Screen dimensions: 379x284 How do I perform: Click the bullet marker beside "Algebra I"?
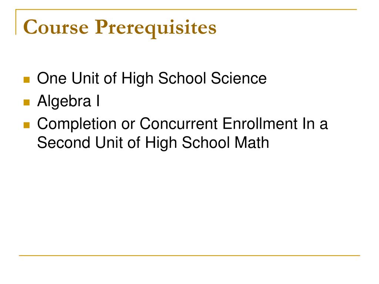coord(26,102)
